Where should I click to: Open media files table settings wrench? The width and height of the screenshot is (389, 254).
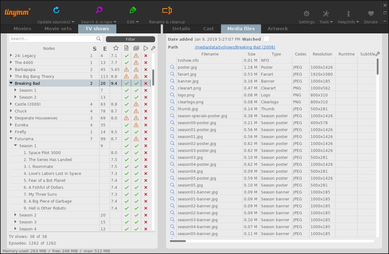coord(378,54)
